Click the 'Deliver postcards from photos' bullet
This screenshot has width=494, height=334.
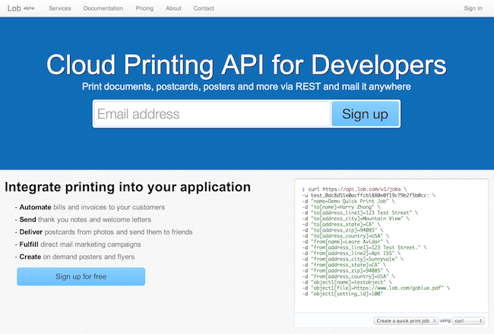(x=106, y=232)
